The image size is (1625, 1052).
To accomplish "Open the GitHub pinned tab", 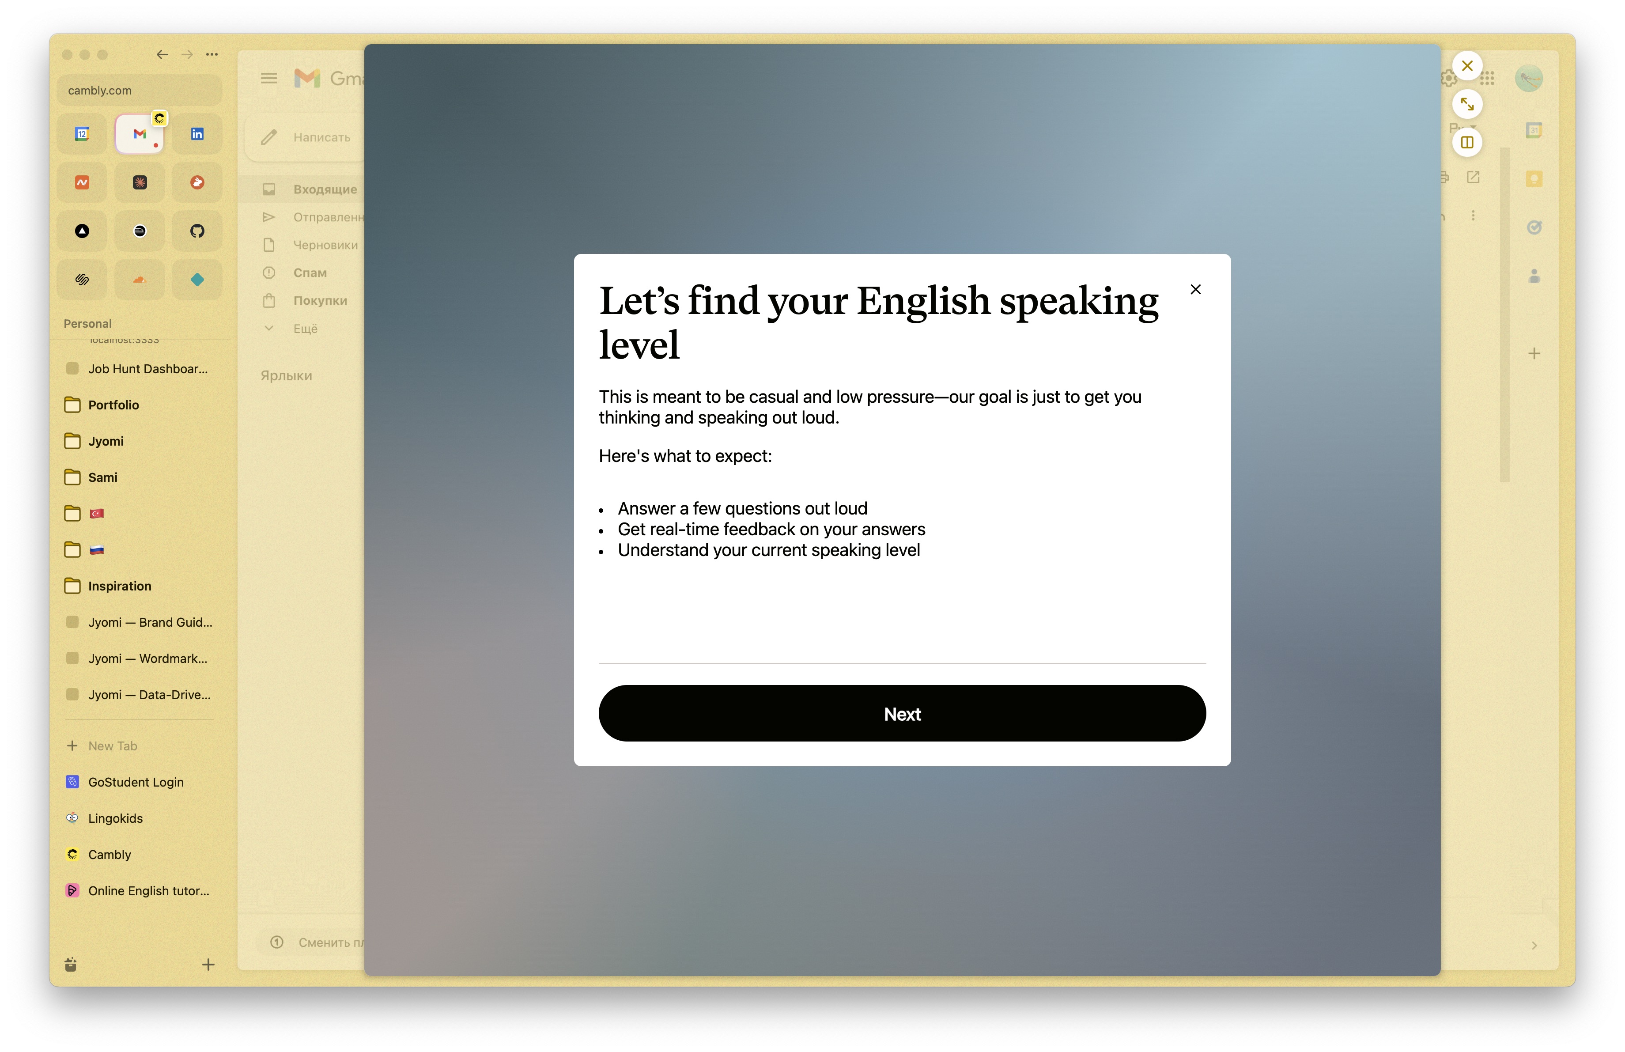I will pyautogui.click(x=197, y=231).
